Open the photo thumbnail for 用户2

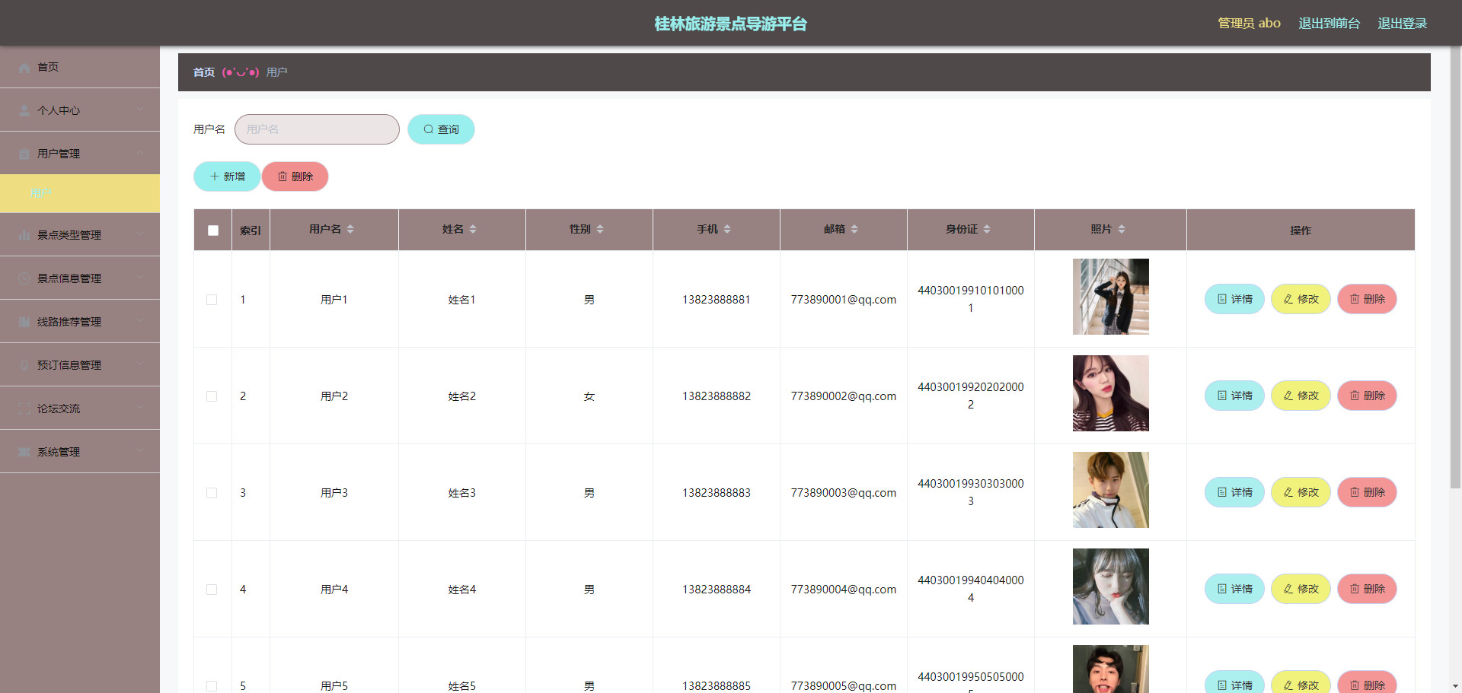[1110, 393]
